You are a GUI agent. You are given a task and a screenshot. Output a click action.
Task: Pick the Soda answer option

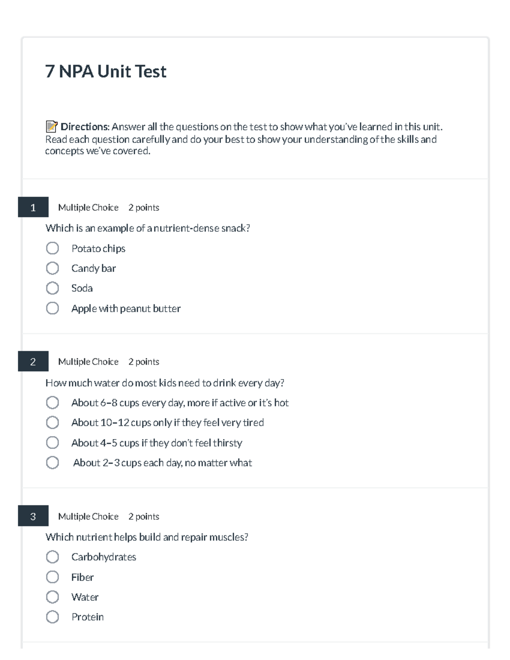tap(52, 288)
